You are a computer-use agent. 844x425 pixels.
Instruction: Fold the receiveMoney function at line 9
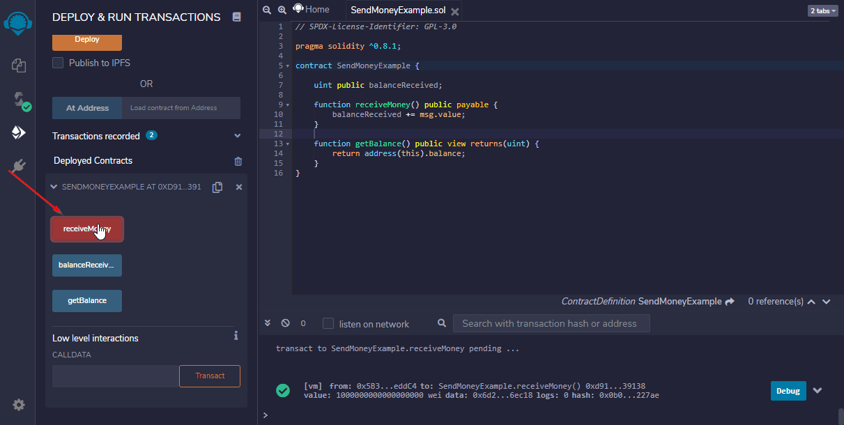pos(288,105)
